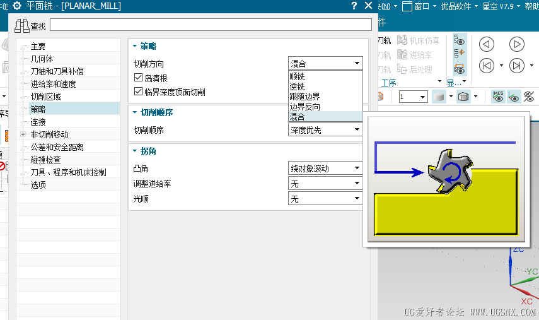539x320 pixels.
Task: Click the machine simulation (机床仿真) icon
Action: click(402, 40)
